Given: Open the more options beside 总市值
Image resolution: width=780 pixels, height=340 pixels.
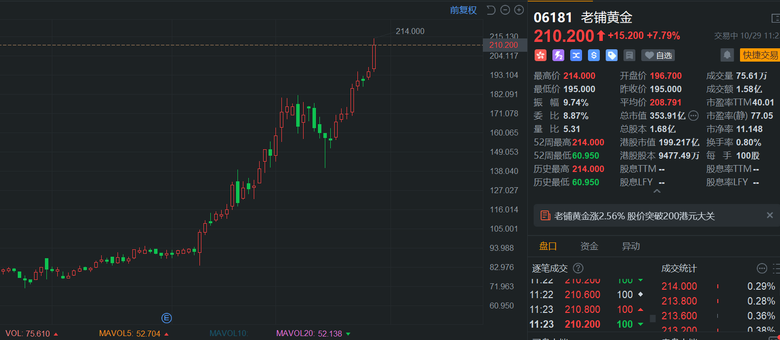Looking at the screenshot, I should click(694, 116).
